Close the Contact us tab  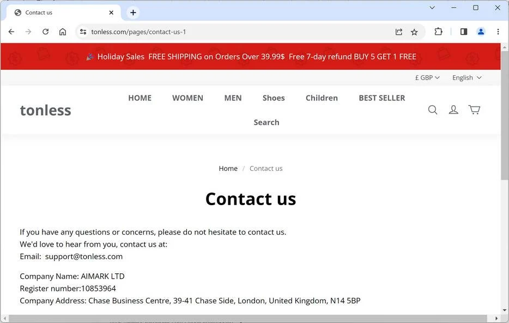(111, 13)
